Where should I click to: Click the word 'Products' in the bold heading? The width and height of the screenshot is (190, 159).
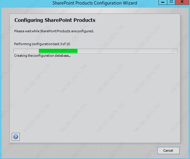tap(84, 20)
